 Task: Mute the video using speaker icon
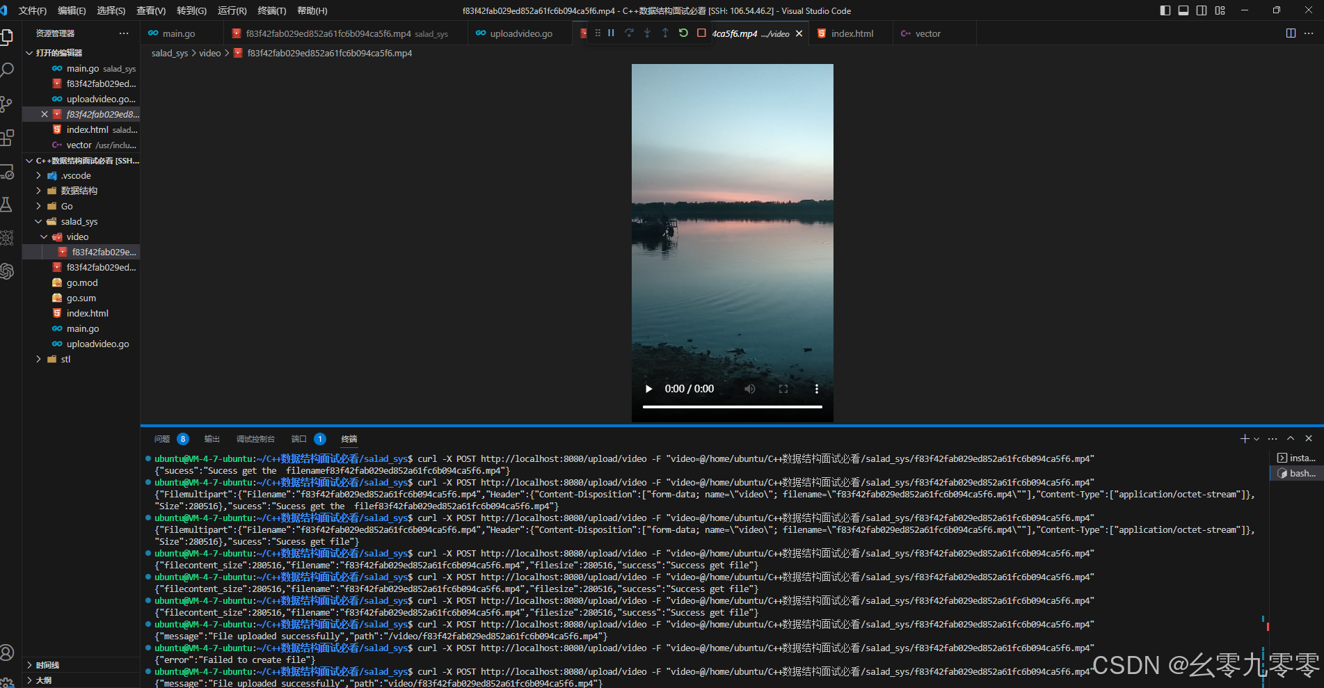pos(749,389)
